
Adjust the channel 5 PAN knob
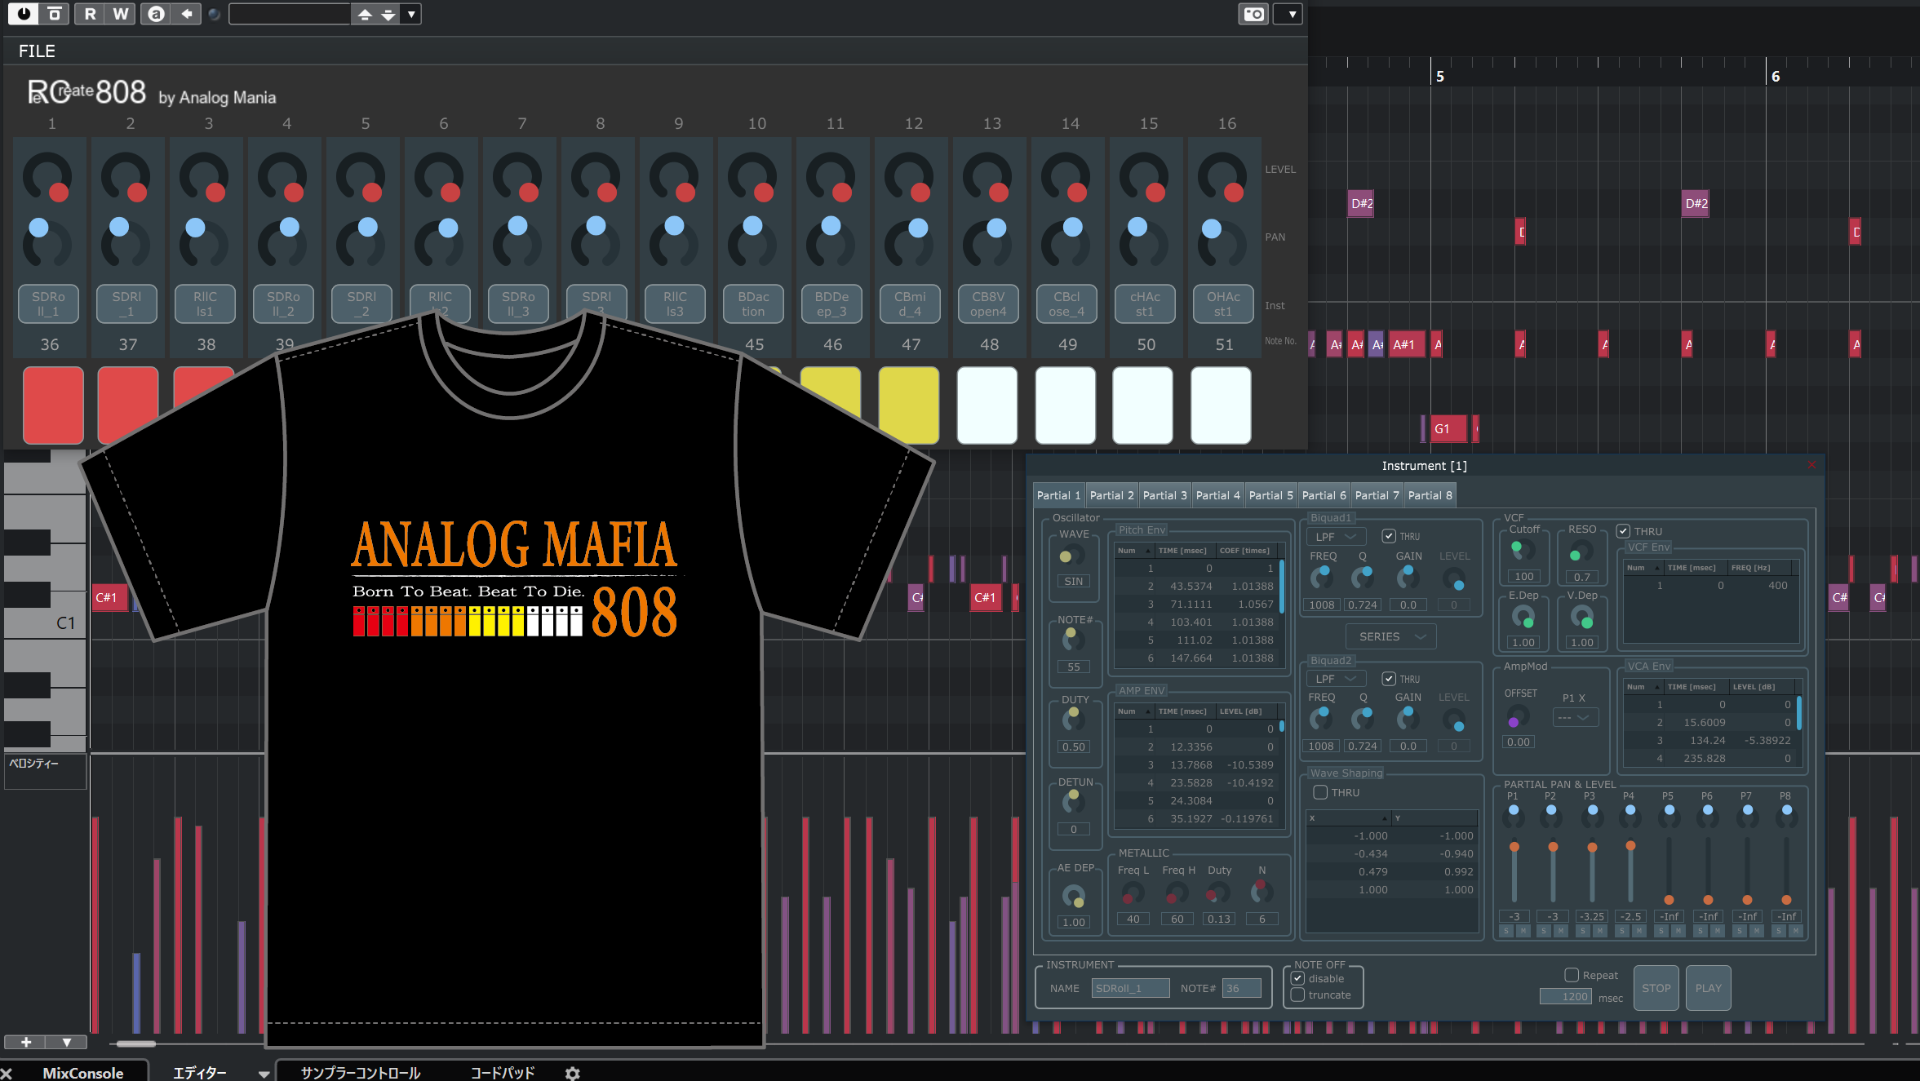(361, 243)
